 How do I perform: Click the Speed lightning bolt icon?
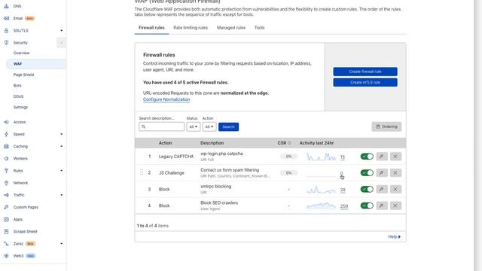(x=6, y=134)
